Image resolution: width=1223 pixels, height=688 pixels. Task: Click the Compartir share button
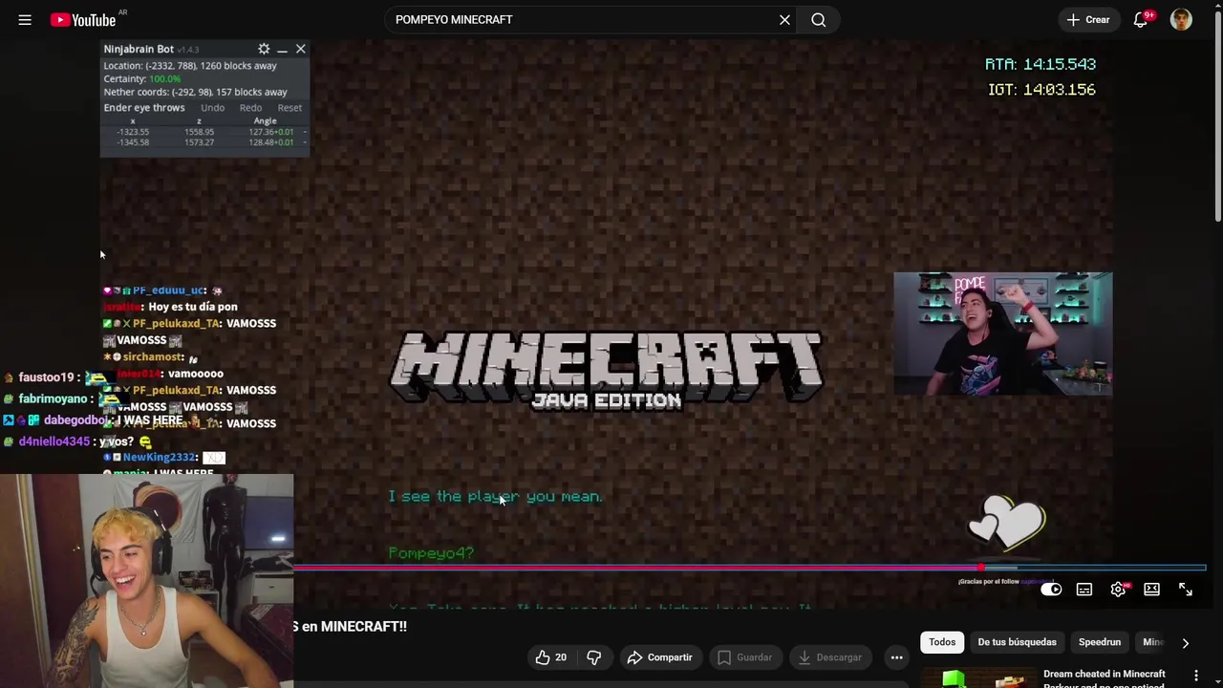point(659,657)
